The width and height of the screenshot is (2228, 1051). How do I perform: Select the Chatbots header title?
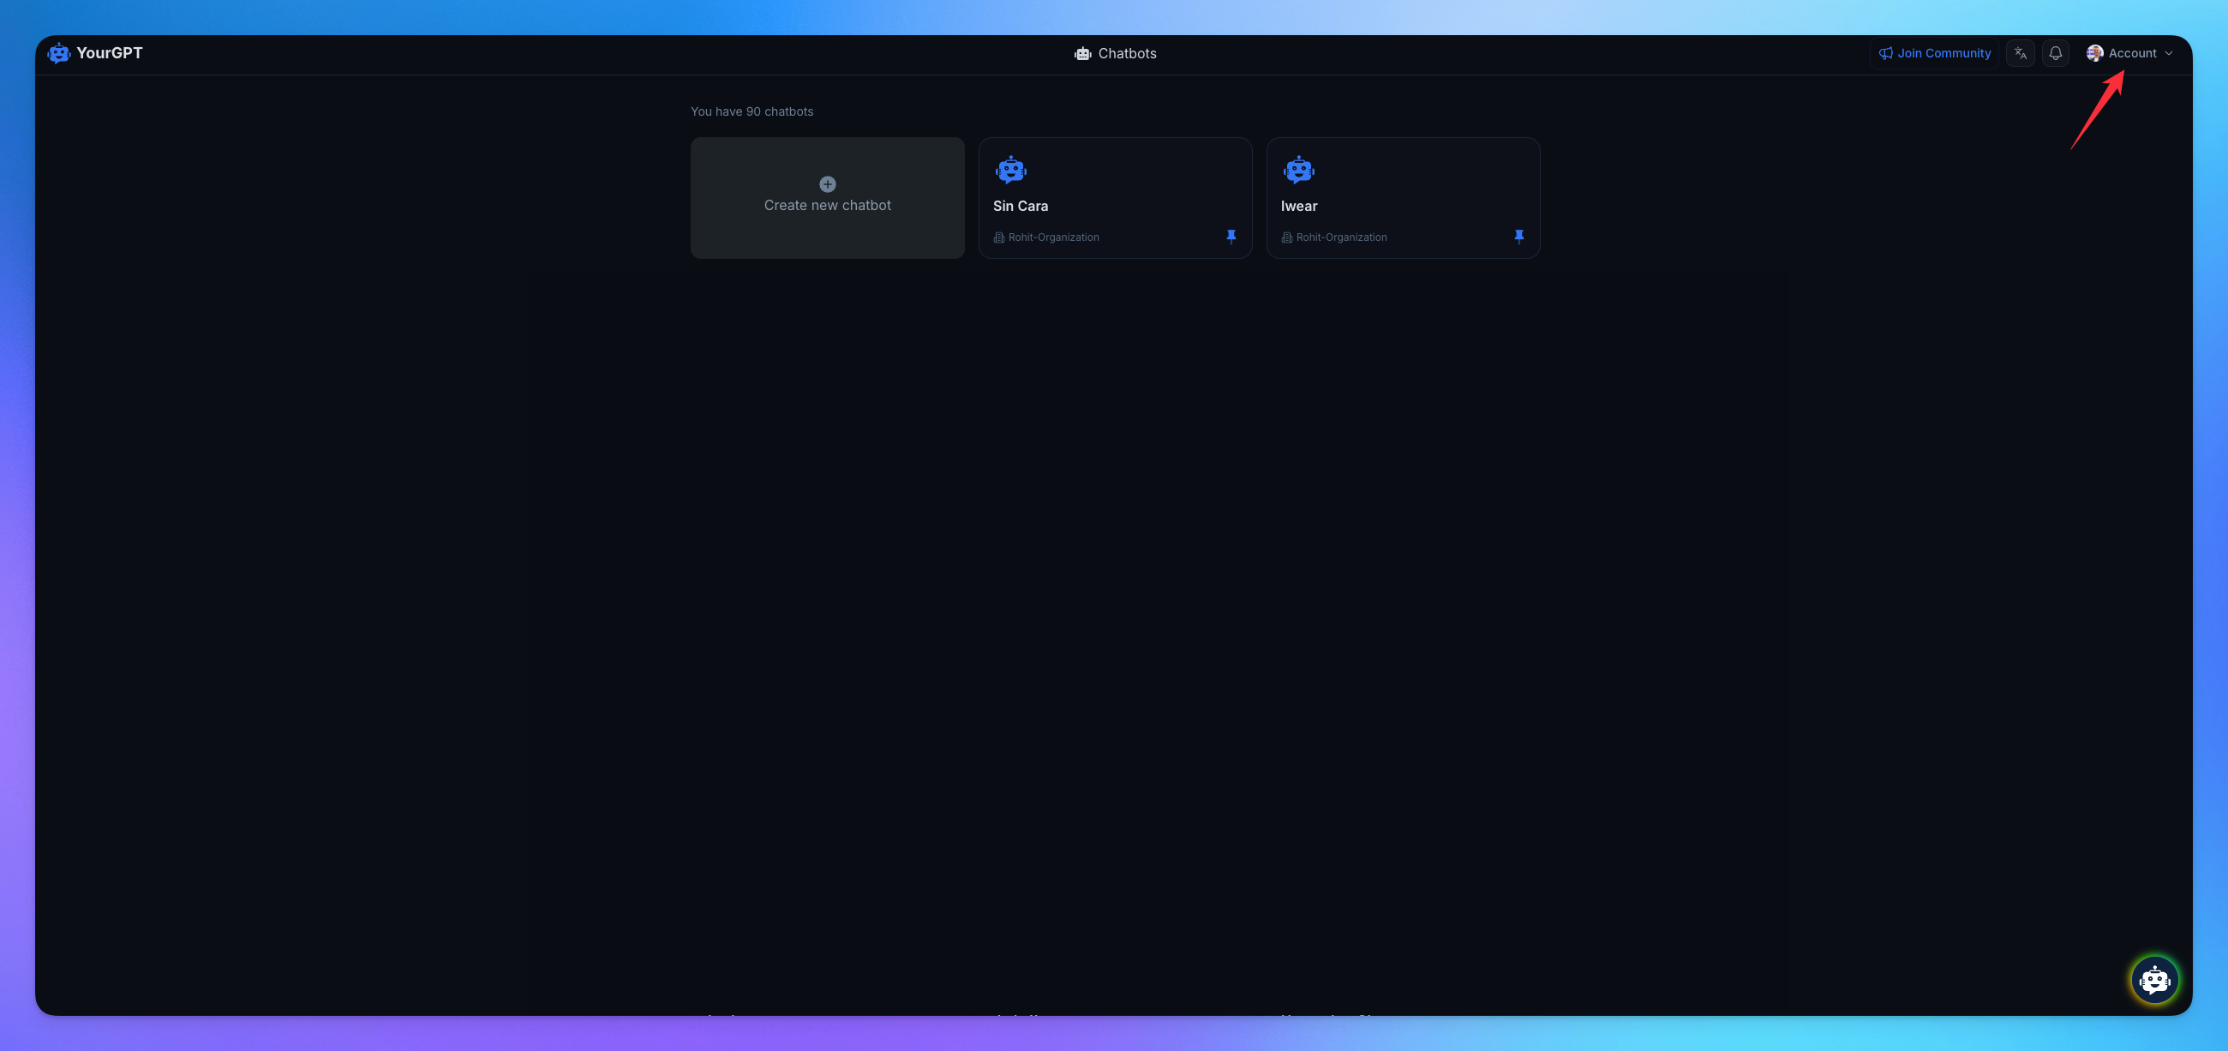point(1127,54)
